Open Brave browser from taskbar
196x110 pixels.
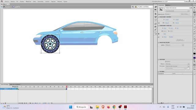point(103,107)
